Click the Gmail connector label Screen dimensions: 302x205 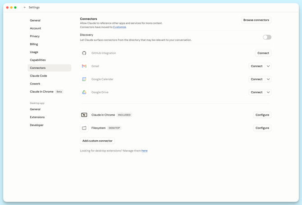pyautogui.click(x=95, y=66)
